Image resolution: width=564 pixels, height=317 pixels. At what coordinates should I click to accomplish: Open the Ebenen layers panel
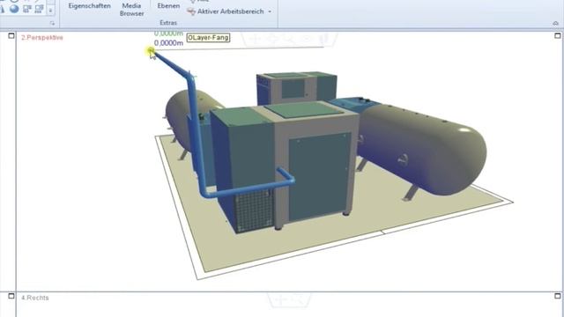168,6
